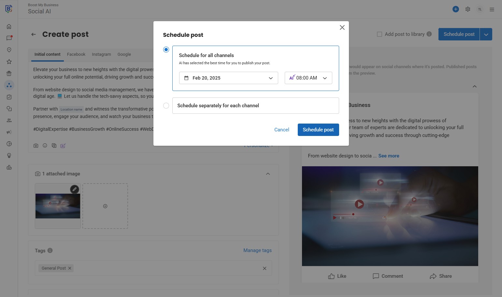Open the 08:00 AM time dropdown
This screenshot has height=297, width=502.
pyautogui.click(x=308, y=78)
